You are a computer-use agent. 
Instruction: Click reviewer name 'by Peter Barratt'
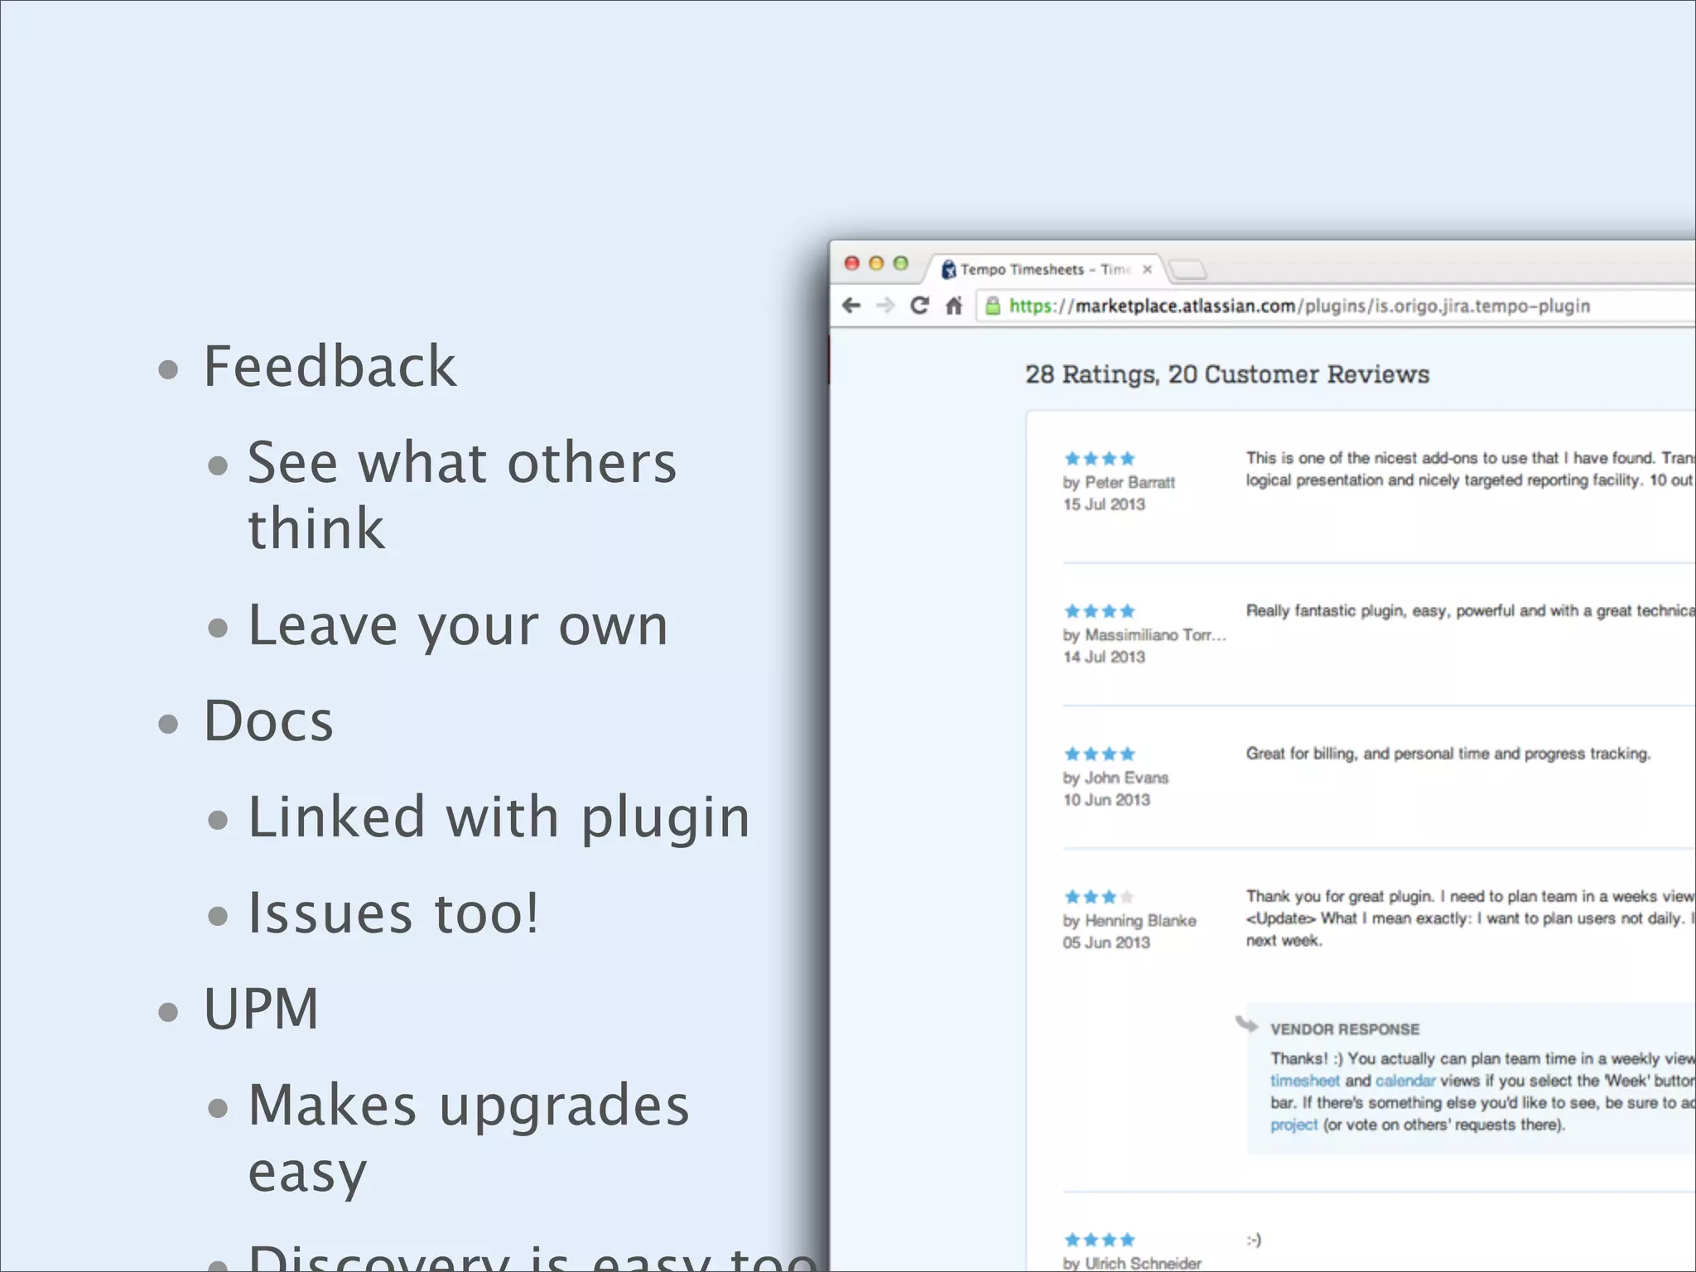pyautogui.click(x=1119, y=482)
